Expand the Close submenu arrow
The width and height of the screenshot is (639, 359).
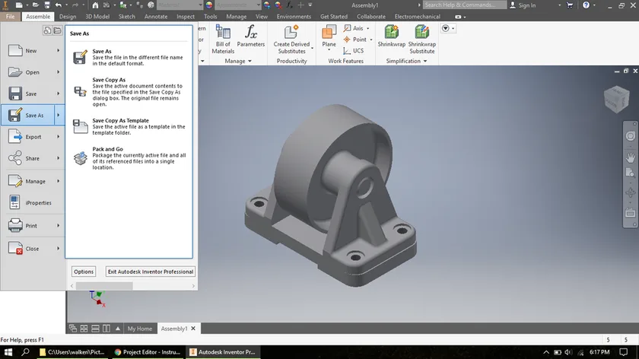[x=59, y=249]
